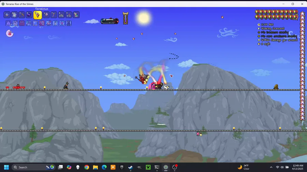
Task: Open File Explorer from taskbar
Action: 96,167
